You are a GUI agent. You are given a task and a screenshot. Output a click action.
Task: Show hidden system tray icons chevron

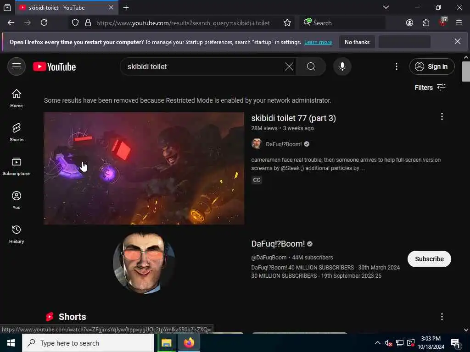tap(378, 343)
